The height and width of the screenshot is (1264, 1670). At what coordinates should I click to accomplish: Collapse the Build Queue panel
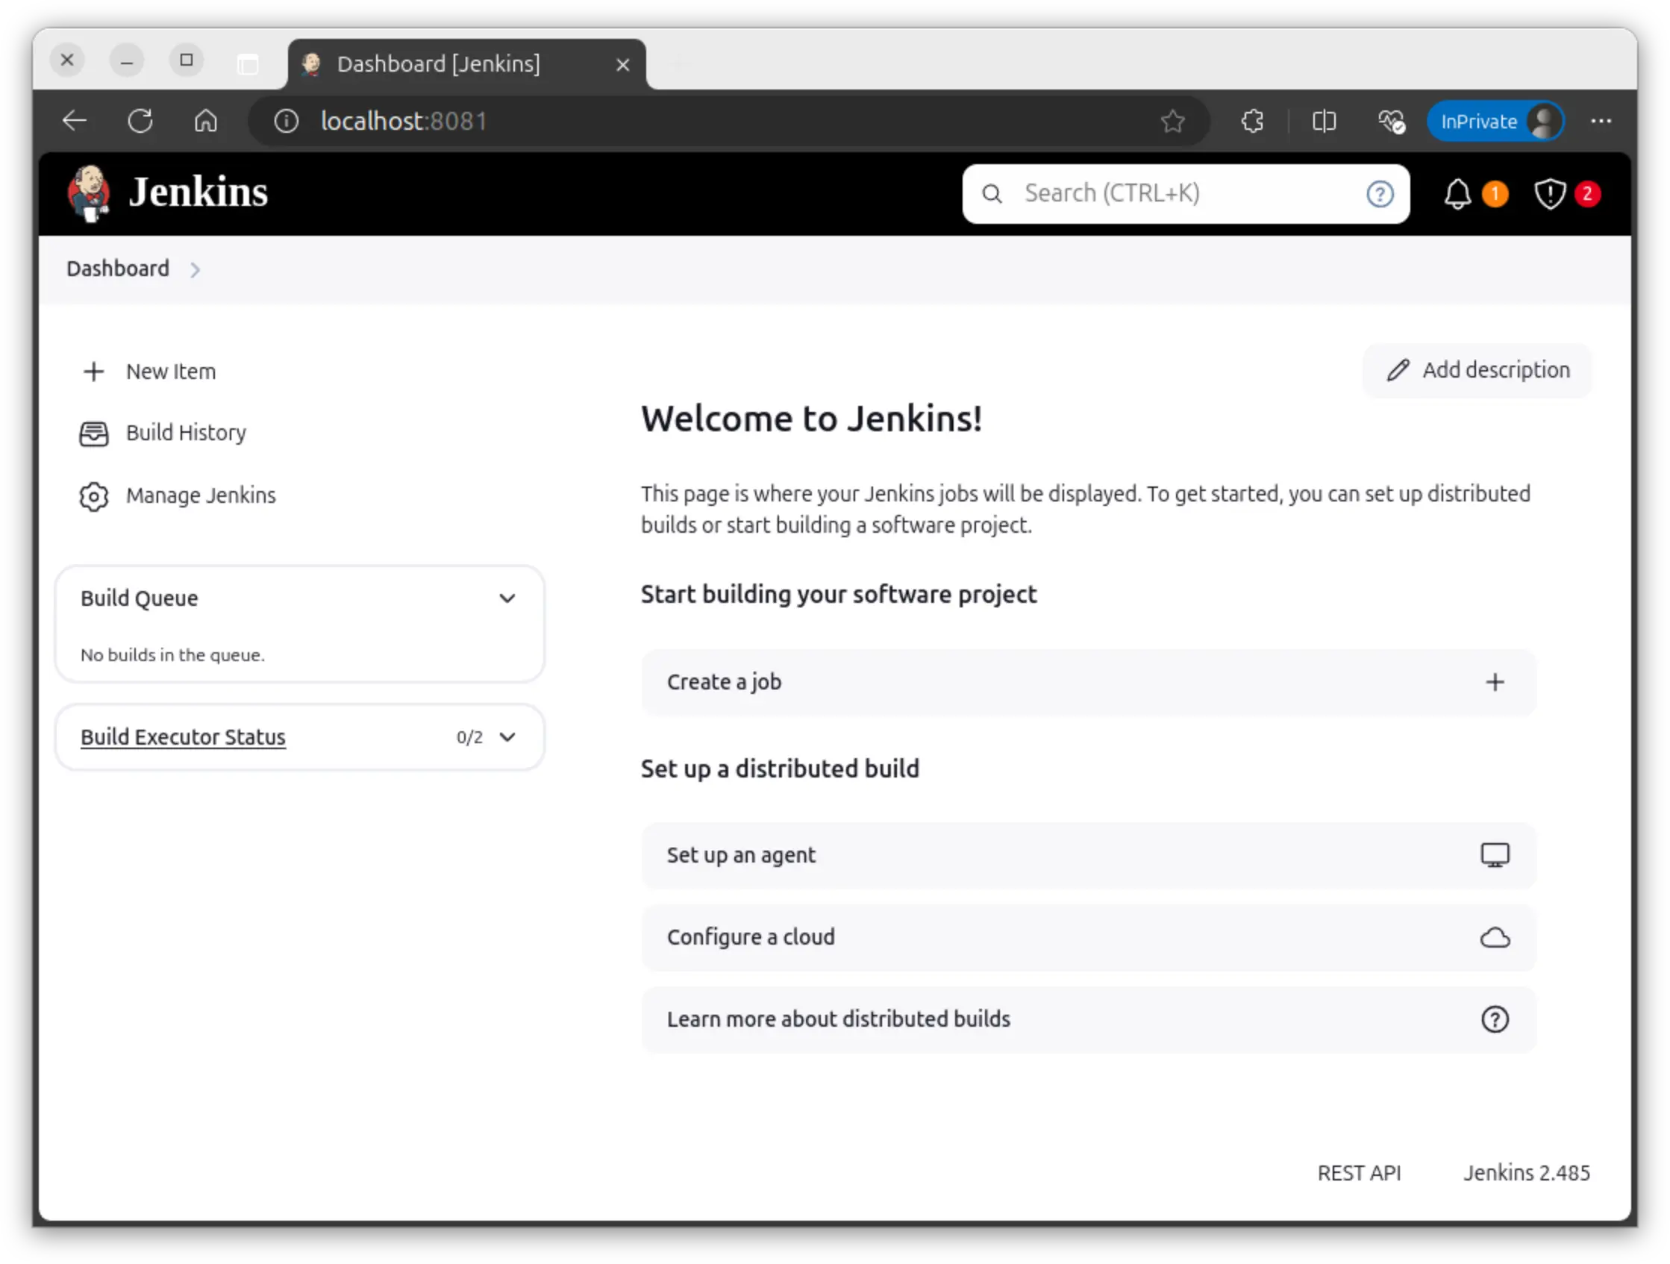coord(507,598)
